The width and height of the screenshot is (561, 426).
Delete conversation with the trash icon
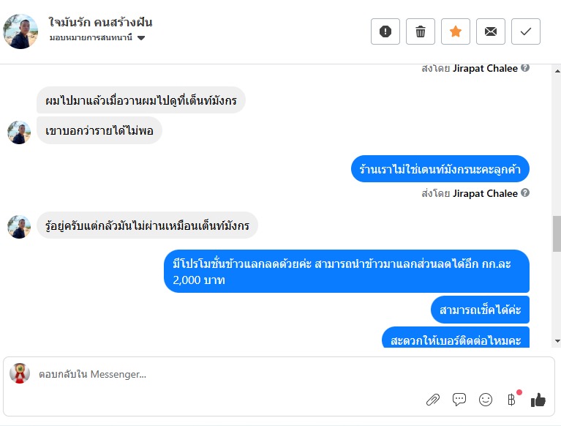click(x=421, y=31)
